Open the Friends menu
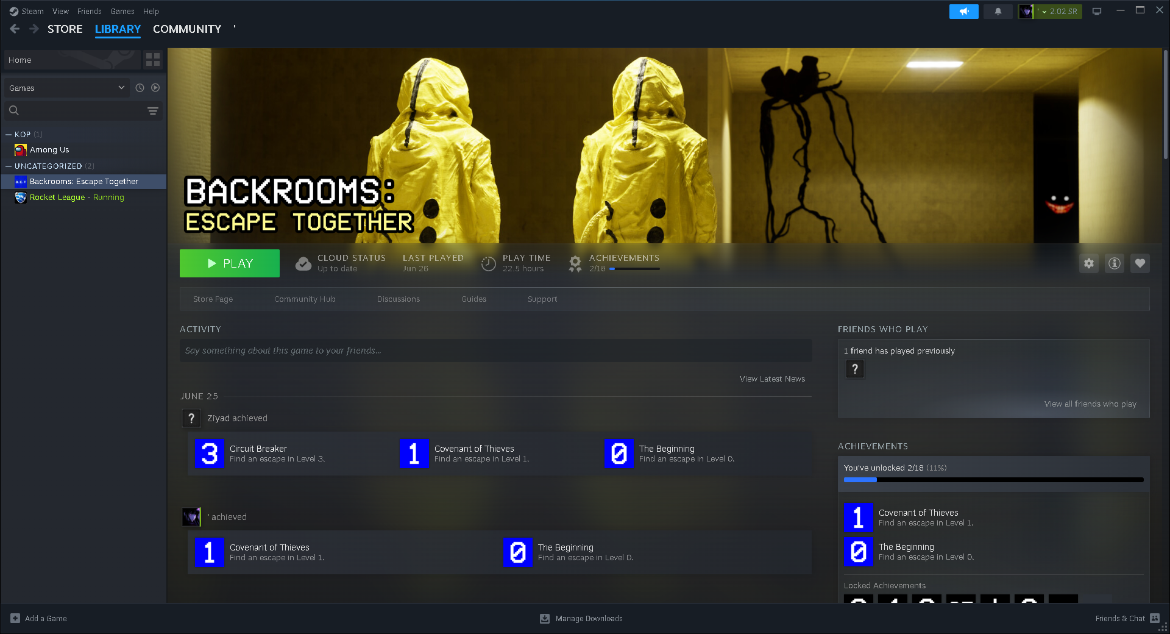 point(89,12)
